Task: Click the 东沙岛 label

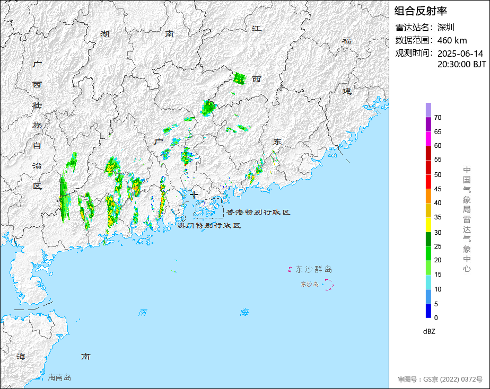Action: [x=309, y=284]
